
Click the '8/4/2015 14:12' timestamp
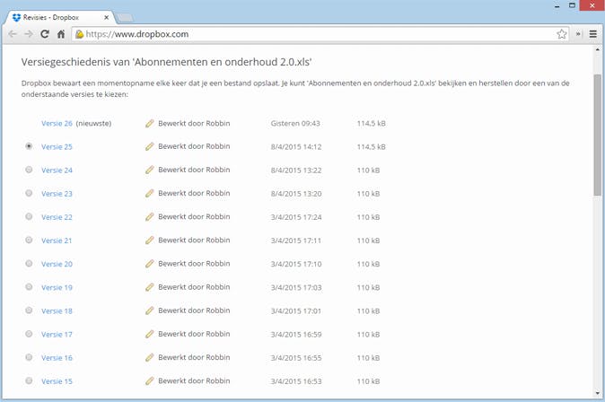[x=296, y=147]
